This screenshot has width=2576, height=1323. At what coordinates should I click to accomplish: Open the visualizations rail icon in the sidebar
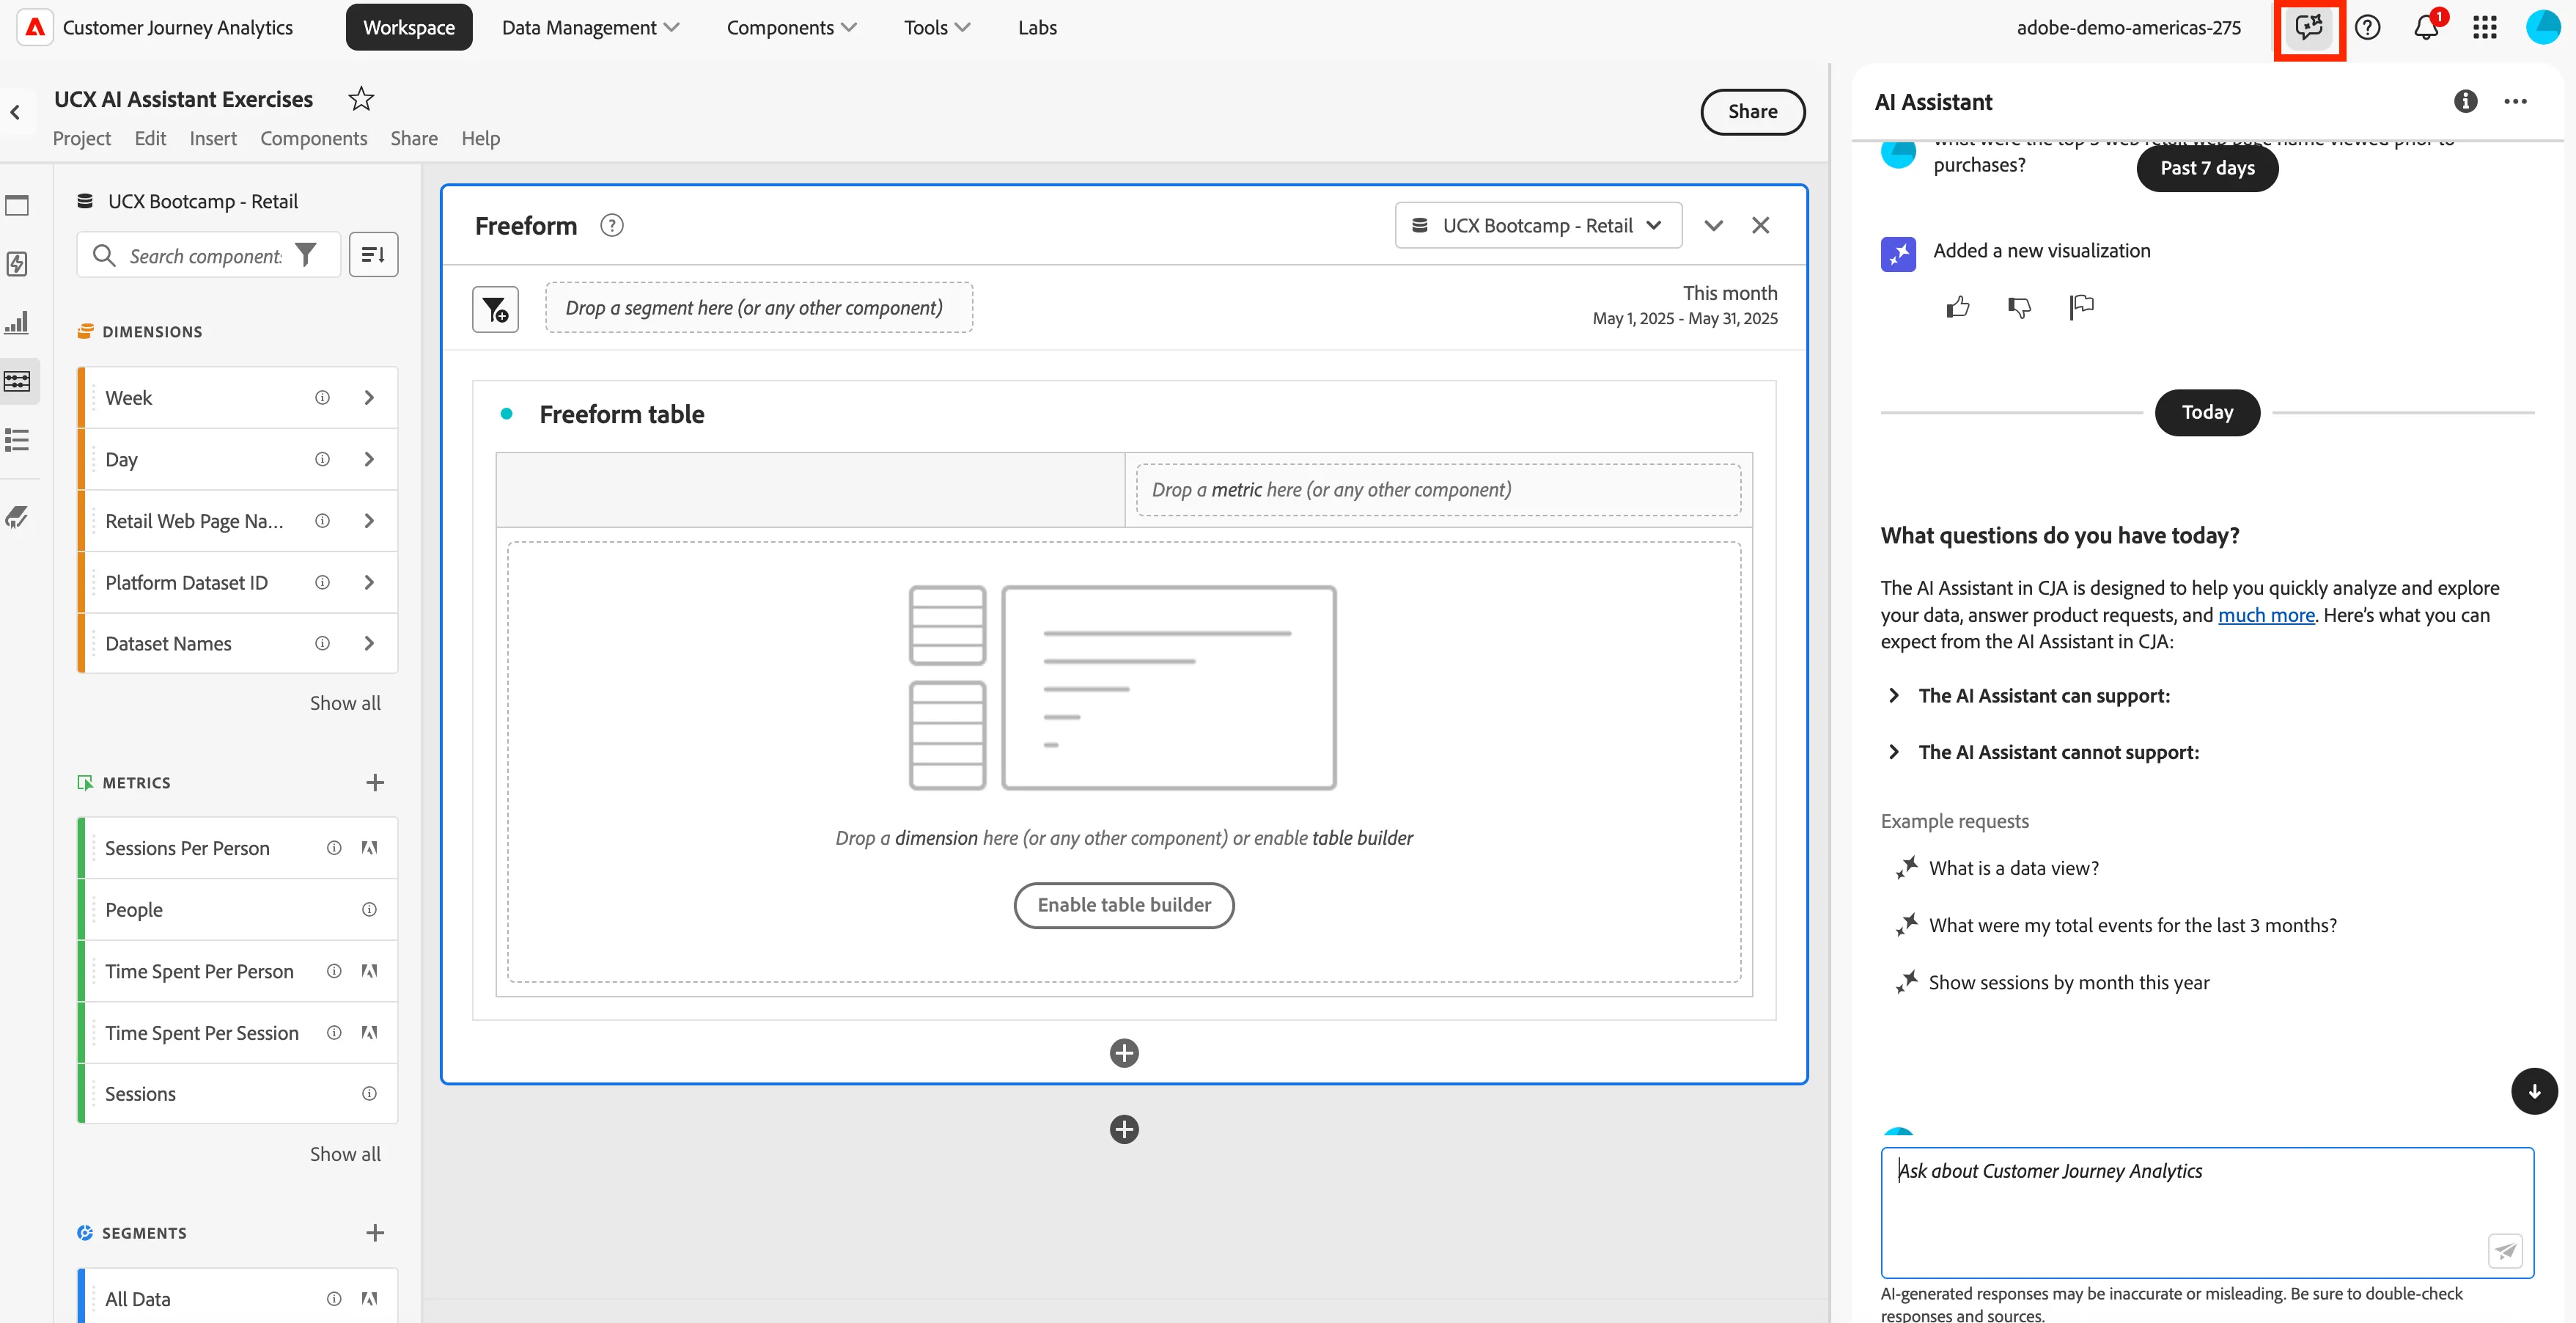tap(17, 322)
